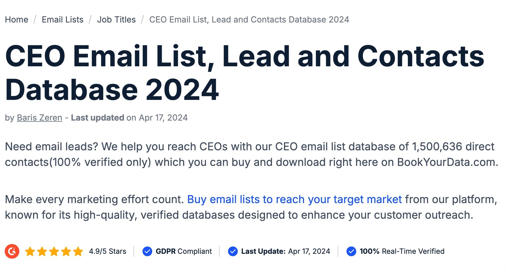Viewport: 506px width, 273px height.
Task: Click the Real-Time Verified checkmark icon
Action: [x=351, y=251]
